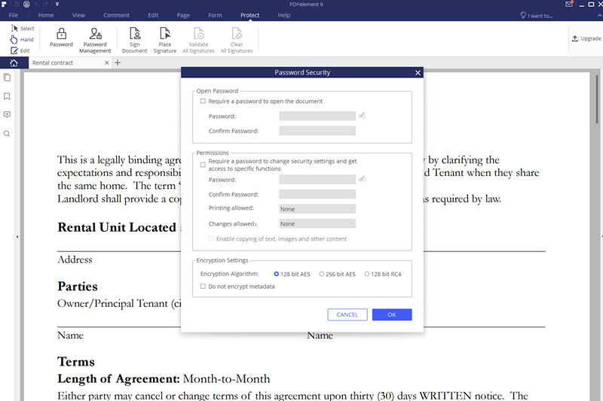The width and height of the screenshot is (603, 401).
Task: Toggle Do not encrypt metadata checkbox
Action: pos(203,286)
